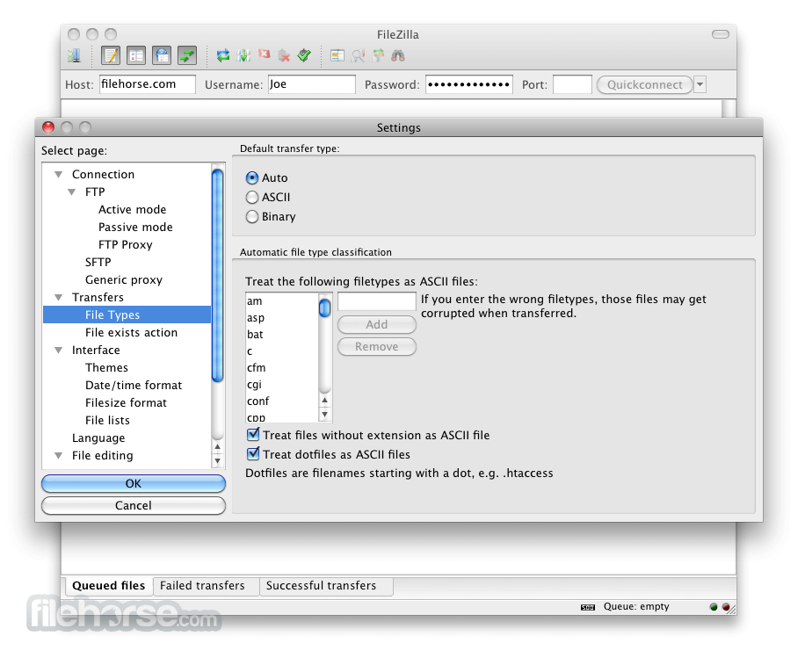Collapse the Connection tree node

(59, 175)
